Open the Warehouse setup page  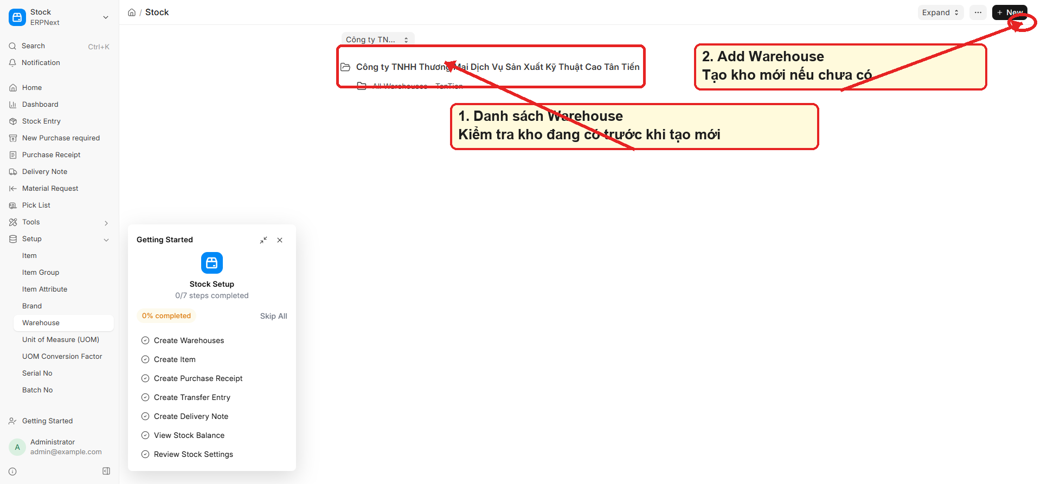point(63,323)
